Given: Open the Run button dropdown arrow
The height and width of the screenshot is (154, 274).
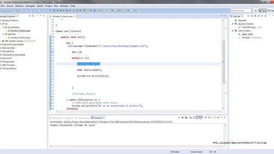Looking at the screenshot, I should [63, 10].
